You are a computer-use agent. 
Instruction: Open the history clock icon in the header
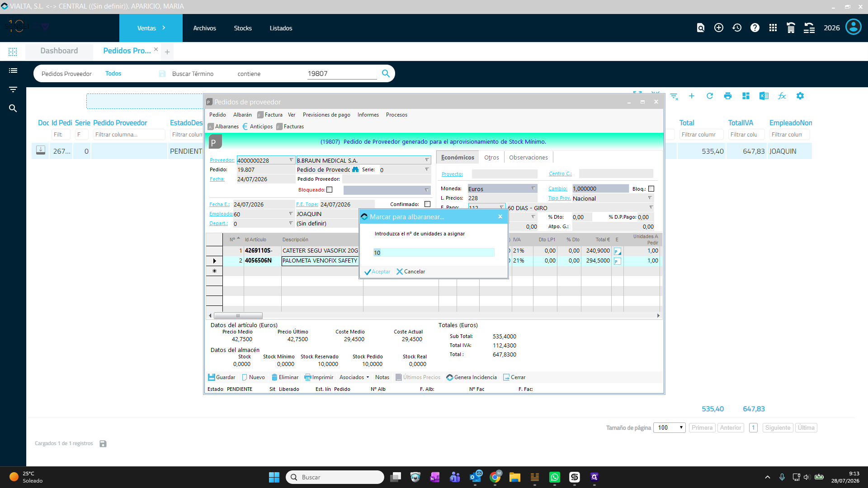(737, 28)
